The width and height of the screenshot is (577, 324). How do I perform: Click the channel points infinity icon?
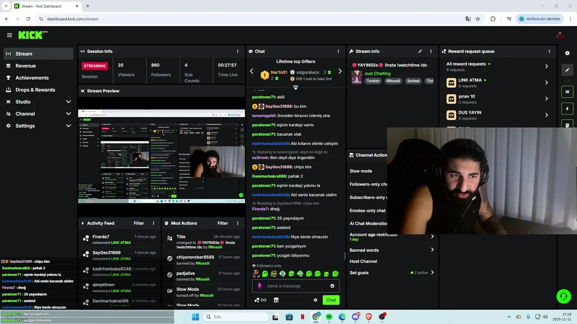[x=260, y=300]
